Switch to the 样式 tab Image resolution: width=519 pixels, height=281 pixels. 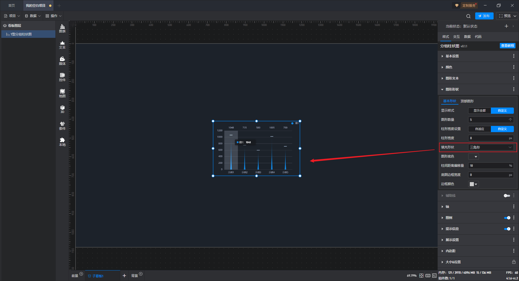click(x=445, y=36)
